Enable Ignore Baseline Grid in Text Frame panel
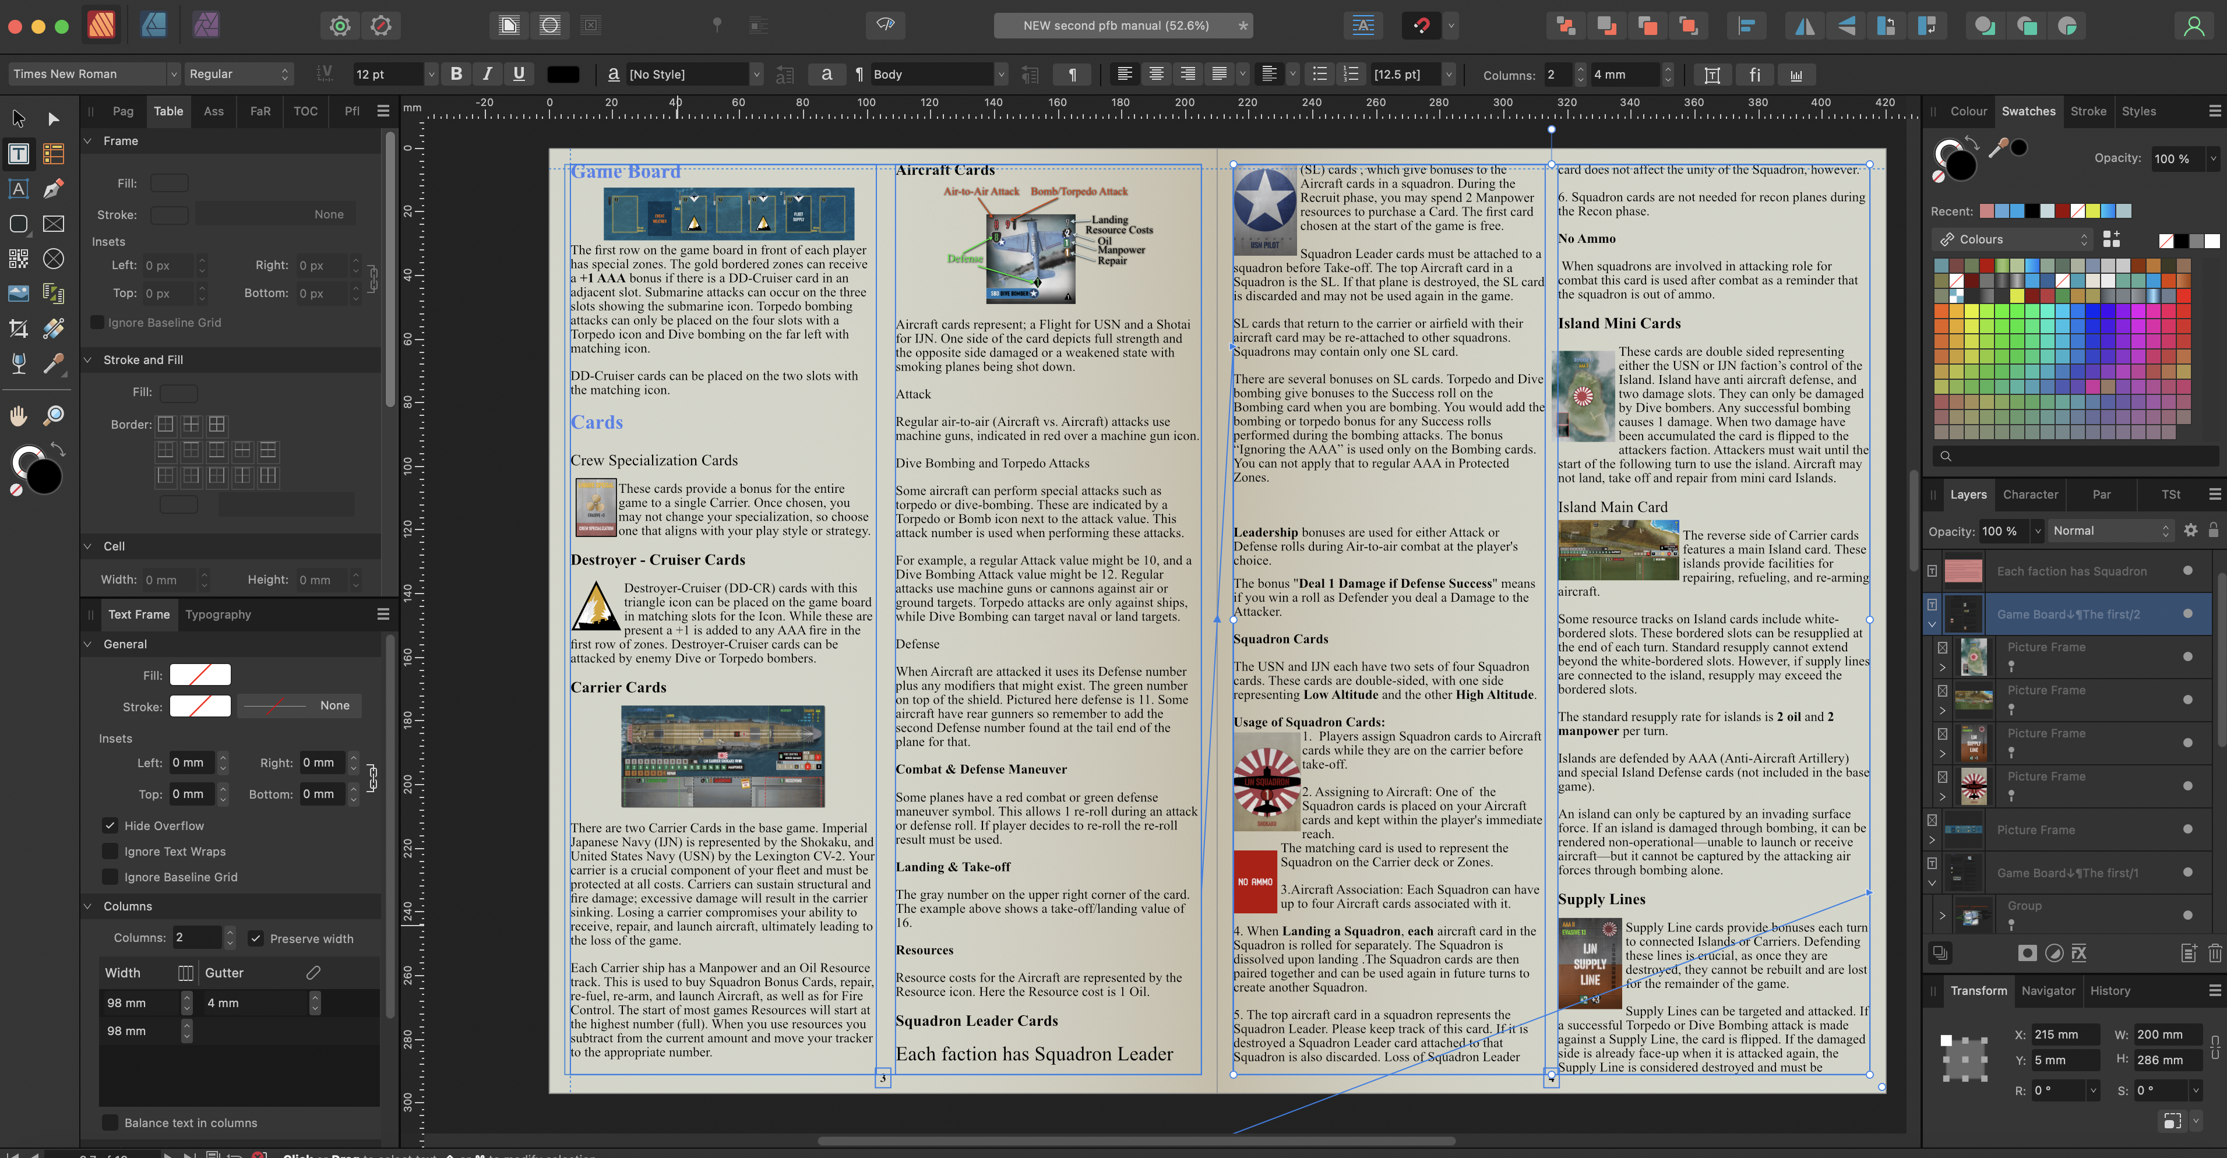Screen dimensions: 2227x1158 (x=110, y=876)
